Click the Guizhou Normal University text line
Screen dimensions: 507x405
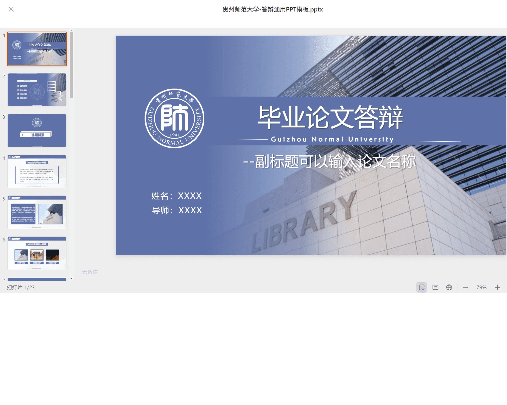(332, 139)
